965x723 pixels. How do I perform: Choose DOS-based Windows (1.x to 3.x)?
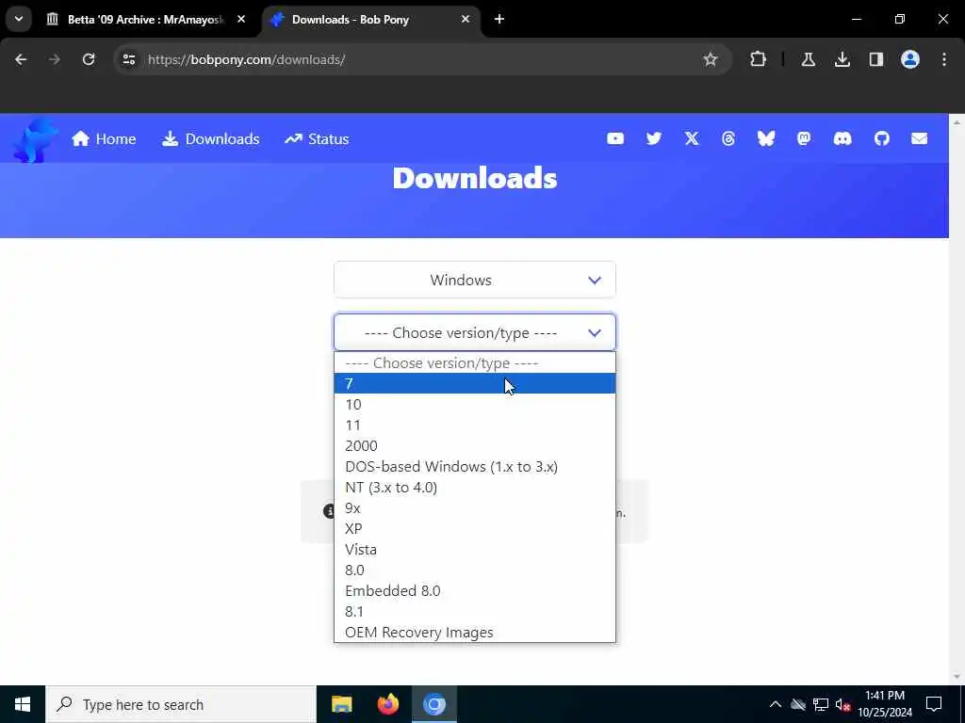click(475, 467)
